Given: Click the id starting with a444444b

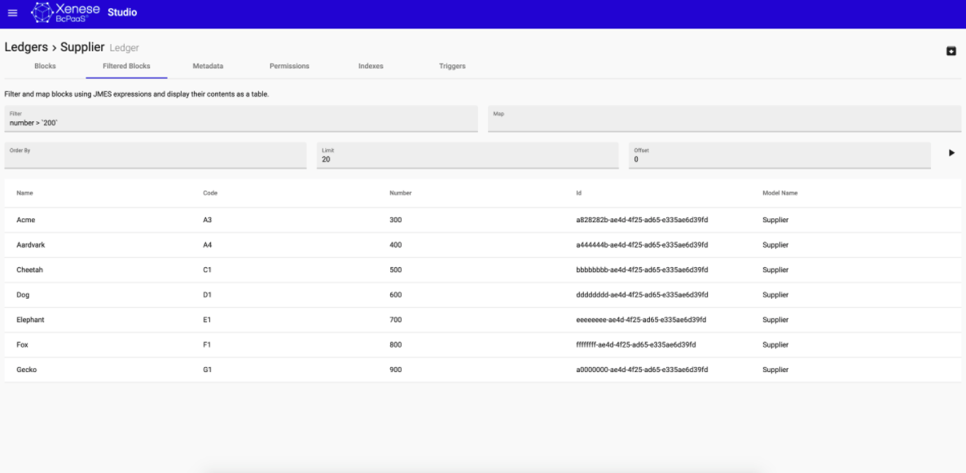Looking at the screenshot, I should click(x=642, y=244).
